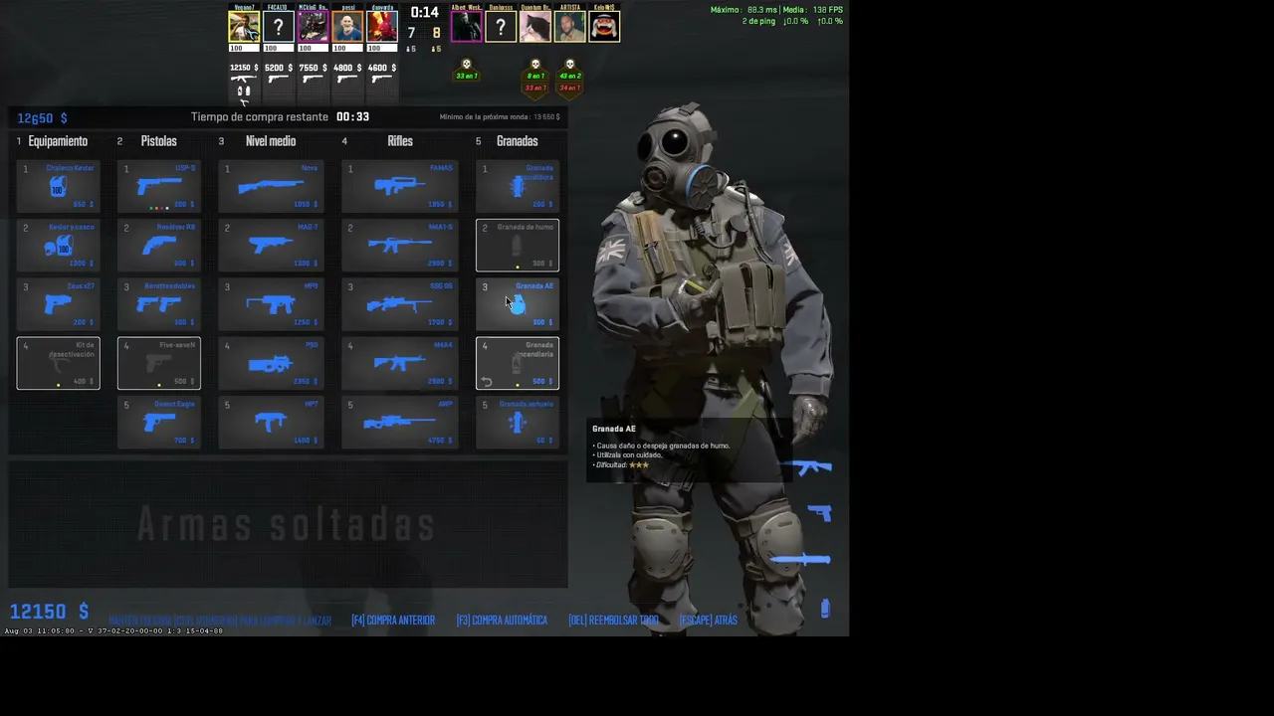Click the pistol icon in loadout preview
1274x716 pixels.
tap(820, 512)
